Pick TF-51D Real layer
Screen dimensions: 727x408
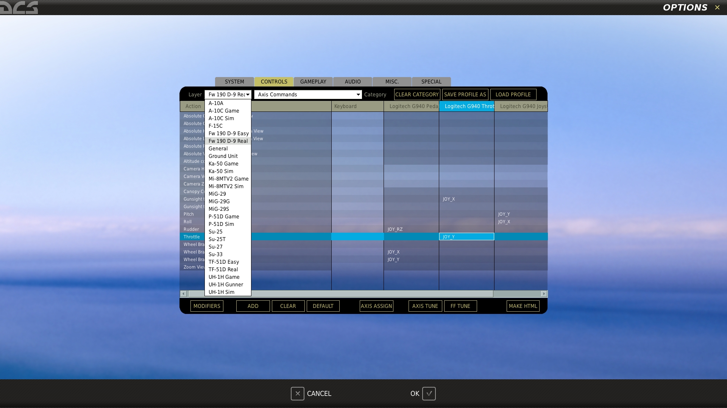click(228, 269)
